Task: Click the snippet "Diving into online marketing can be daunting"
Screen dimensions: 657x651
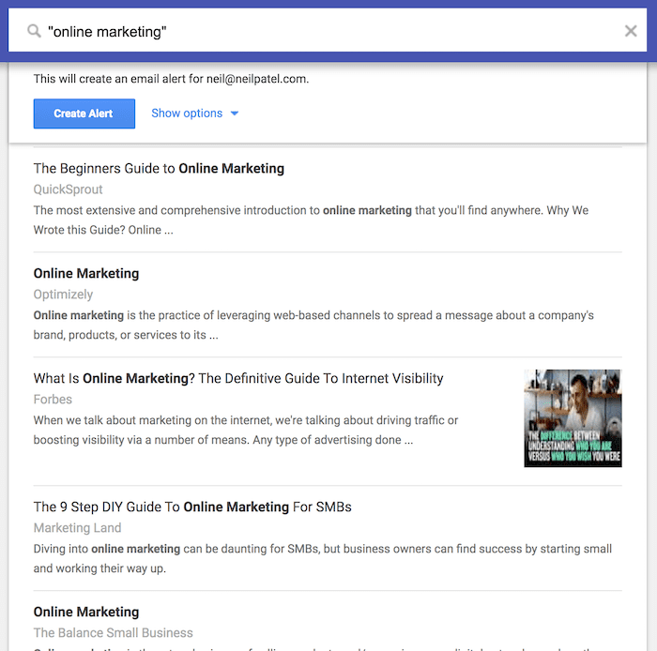Action: click(323, 558)
